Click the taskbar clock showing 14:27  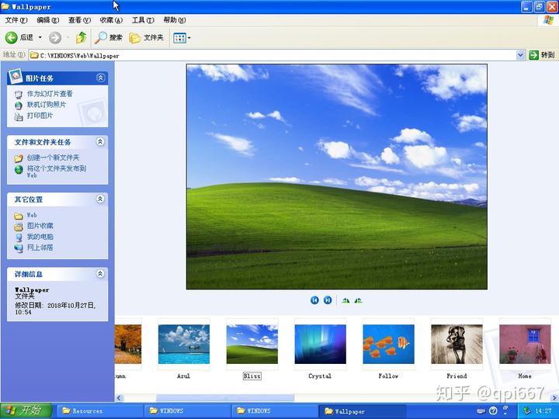click(x=543, y=410)
